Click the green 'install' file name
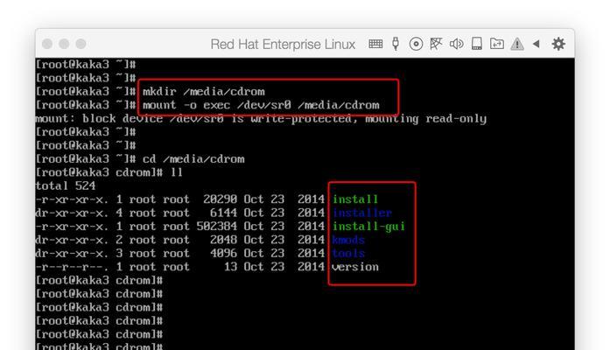This screenshot has width=610, height=350. 355,199
